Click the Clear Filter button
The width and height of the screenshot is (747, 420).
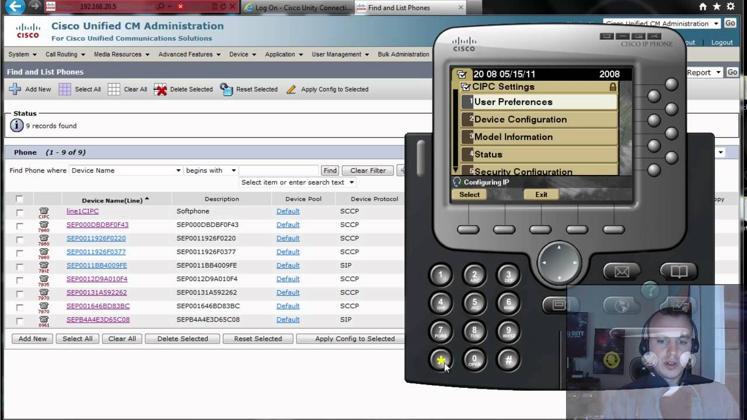(x=368, y=170)
